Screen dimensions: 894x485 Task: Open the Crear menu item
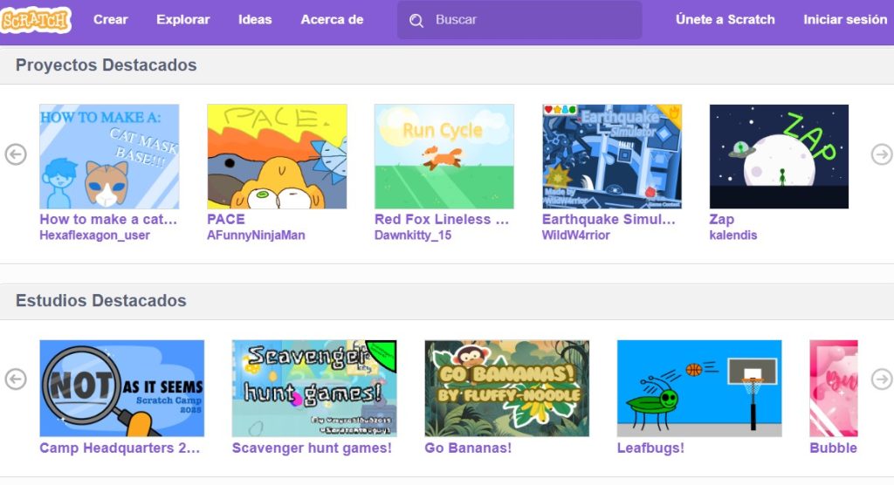tap(110, 19)
